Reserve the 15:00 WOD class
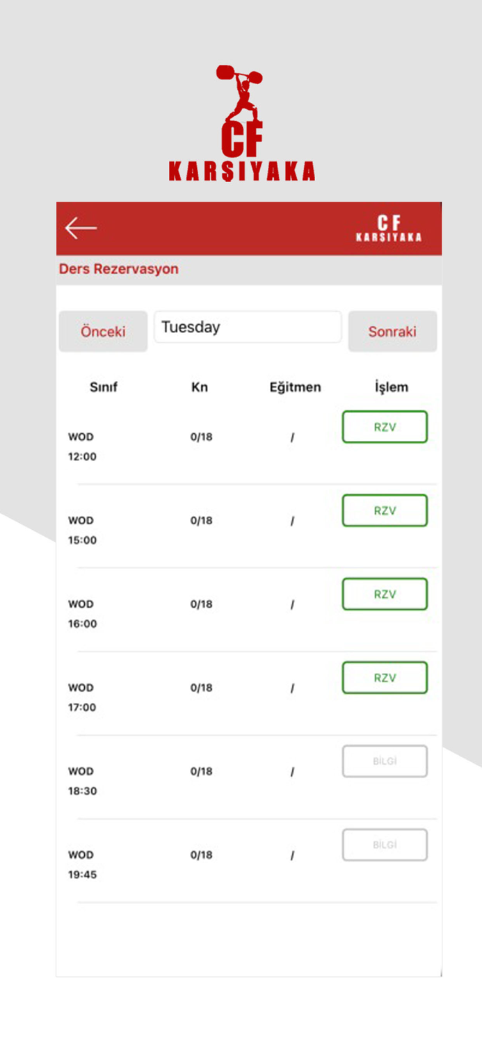The height and width of the screenshot is (1043, 482). tap(385, 510)
